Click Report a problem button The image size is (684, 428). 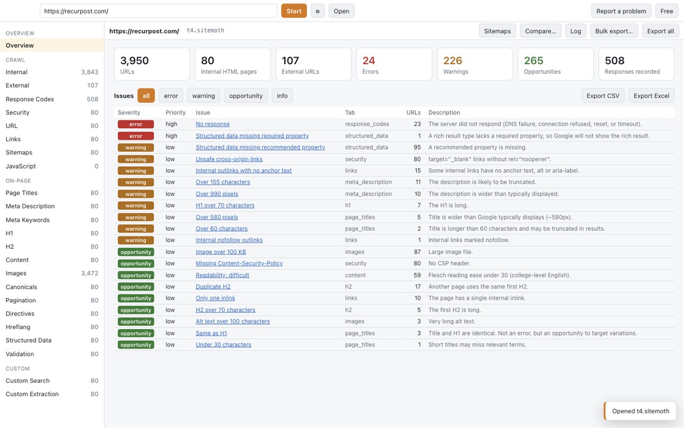621,11
